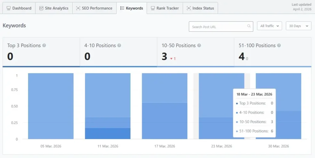Focus the Search Post URL field
Screen dimensions: 315x158
click(x=218, y=27)
